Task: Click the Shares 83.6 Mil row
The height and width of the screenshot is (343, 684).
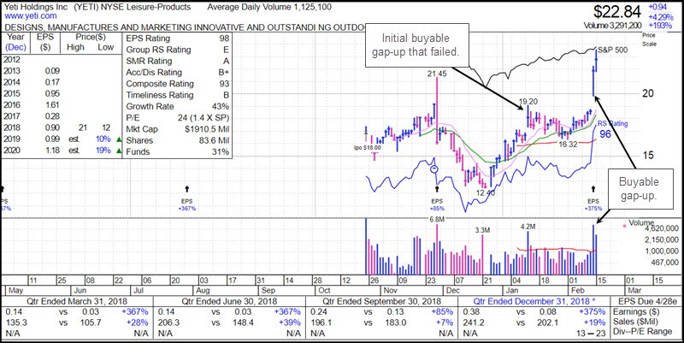Action: 178,140
